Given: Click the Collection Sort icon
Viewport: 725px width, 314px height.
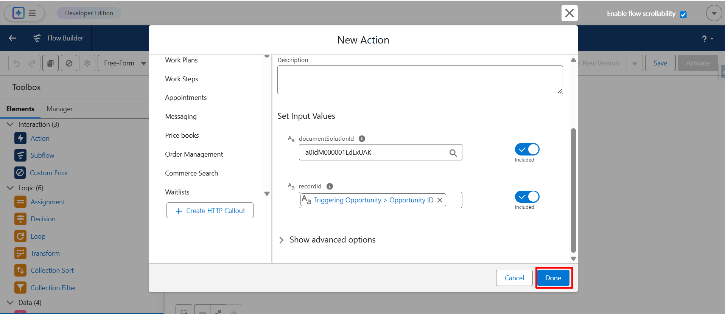Looking at the screenshot, I should 20,270.
